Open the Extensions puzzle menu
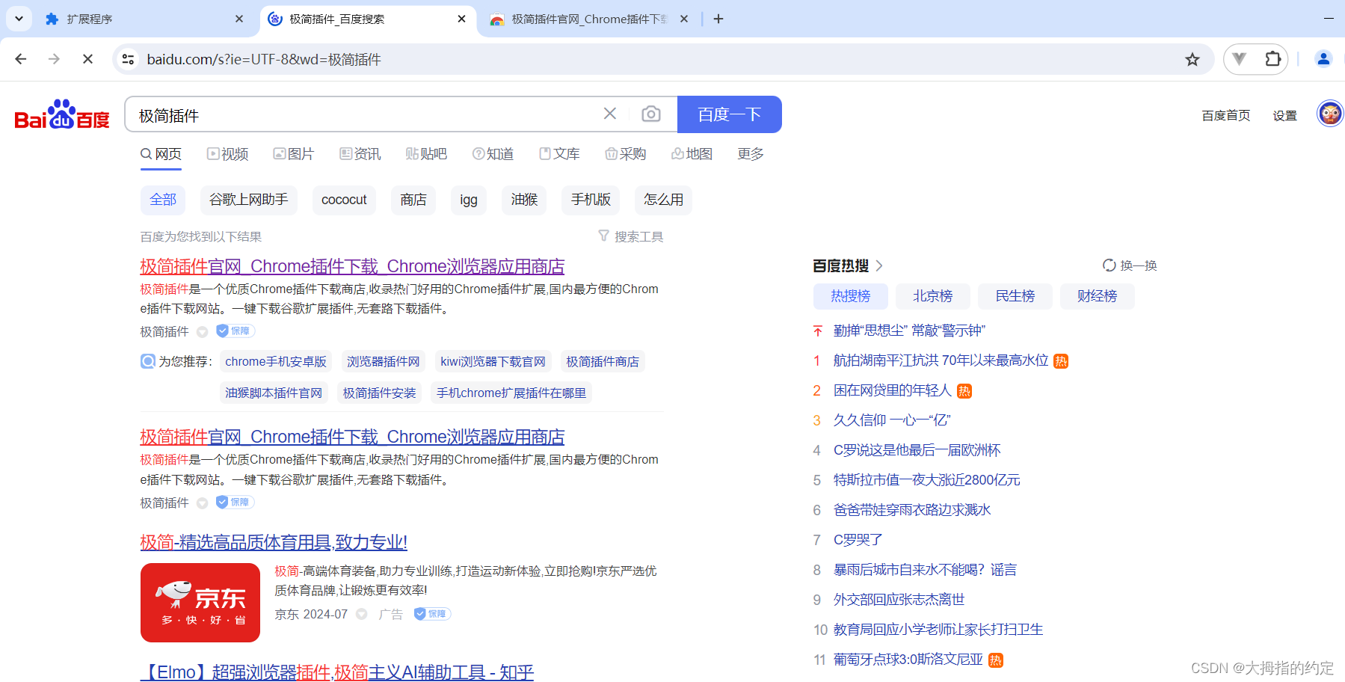 coord(1272,59)
